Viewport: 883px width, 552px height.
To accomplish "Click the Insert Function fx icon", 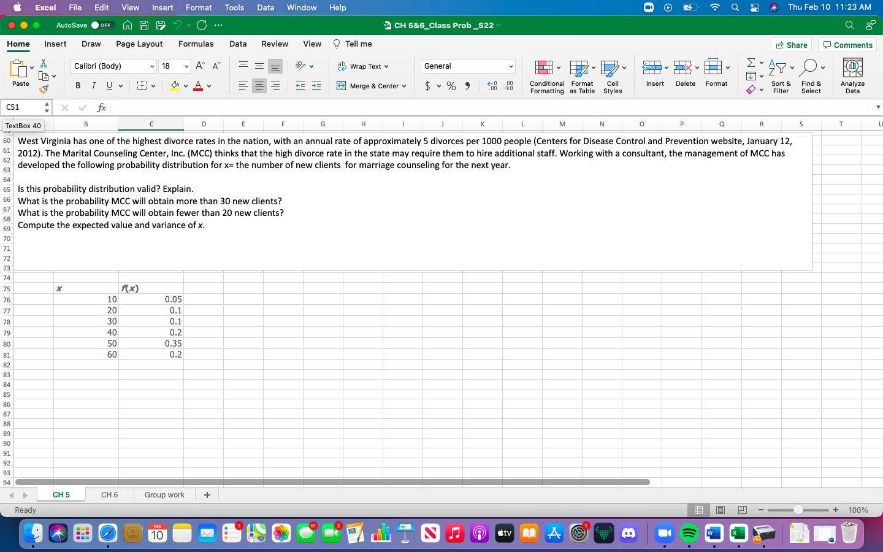I will [102, 107].
